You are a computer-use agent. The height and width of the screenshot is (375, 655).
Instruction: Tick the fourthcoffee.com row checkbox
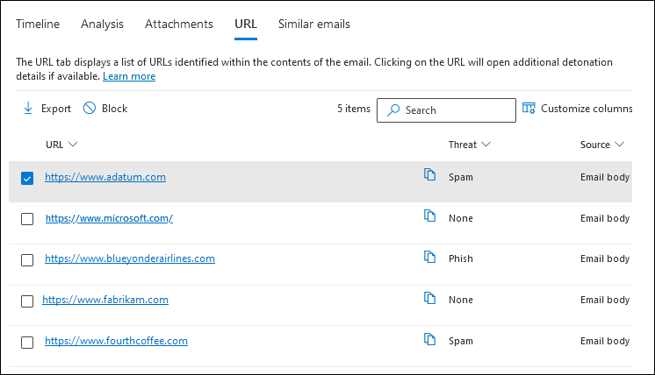click(x=27, y=343)
